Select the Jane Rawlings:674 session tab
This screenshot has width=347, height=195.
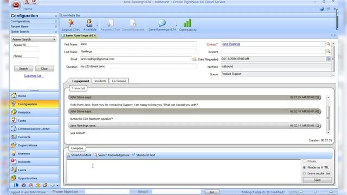pyautogui.click(x=79, y=35)
